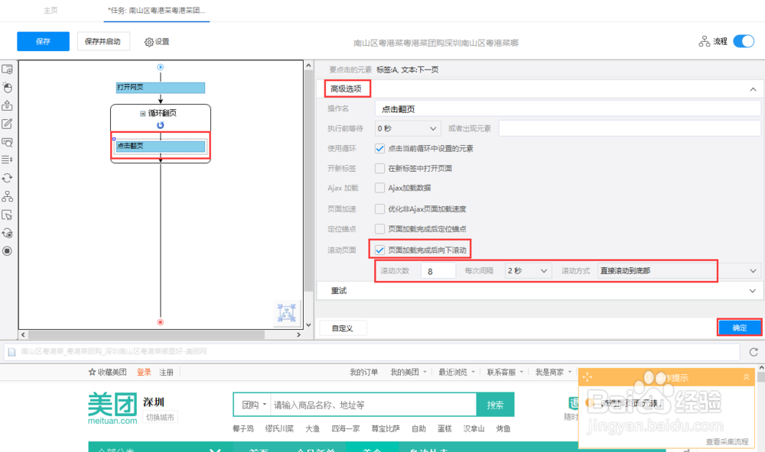765x452 pixels.
Task: Open 我是商家 menu
Action: (553, 372)
